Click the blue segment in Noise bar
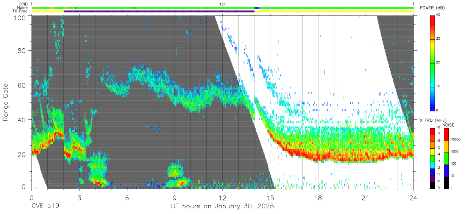Screen dimensions: 465x214 [257, 8]
